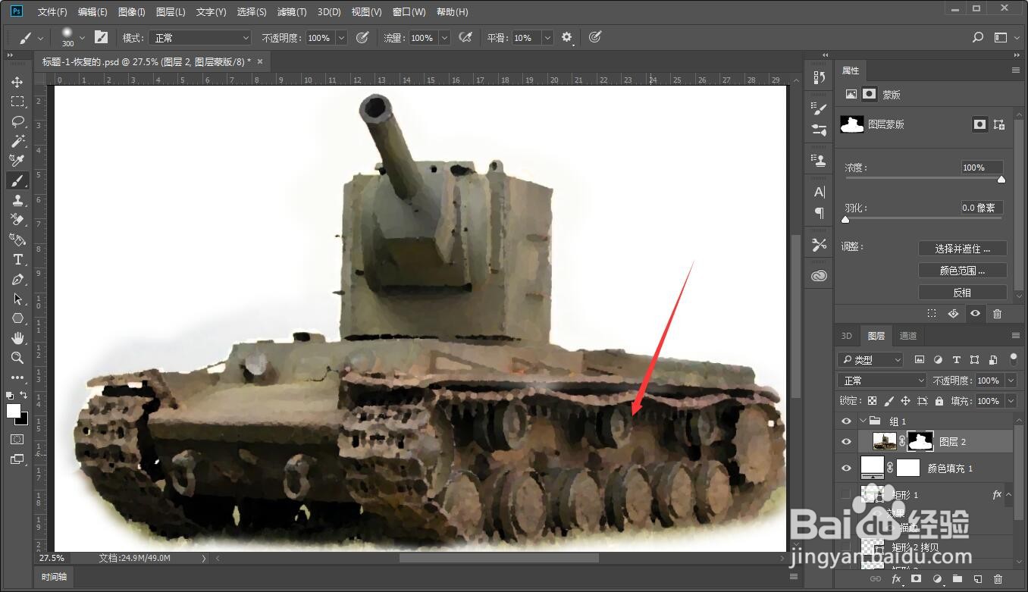Open the layer blend mode 正常 dropdown

[882, 381]
